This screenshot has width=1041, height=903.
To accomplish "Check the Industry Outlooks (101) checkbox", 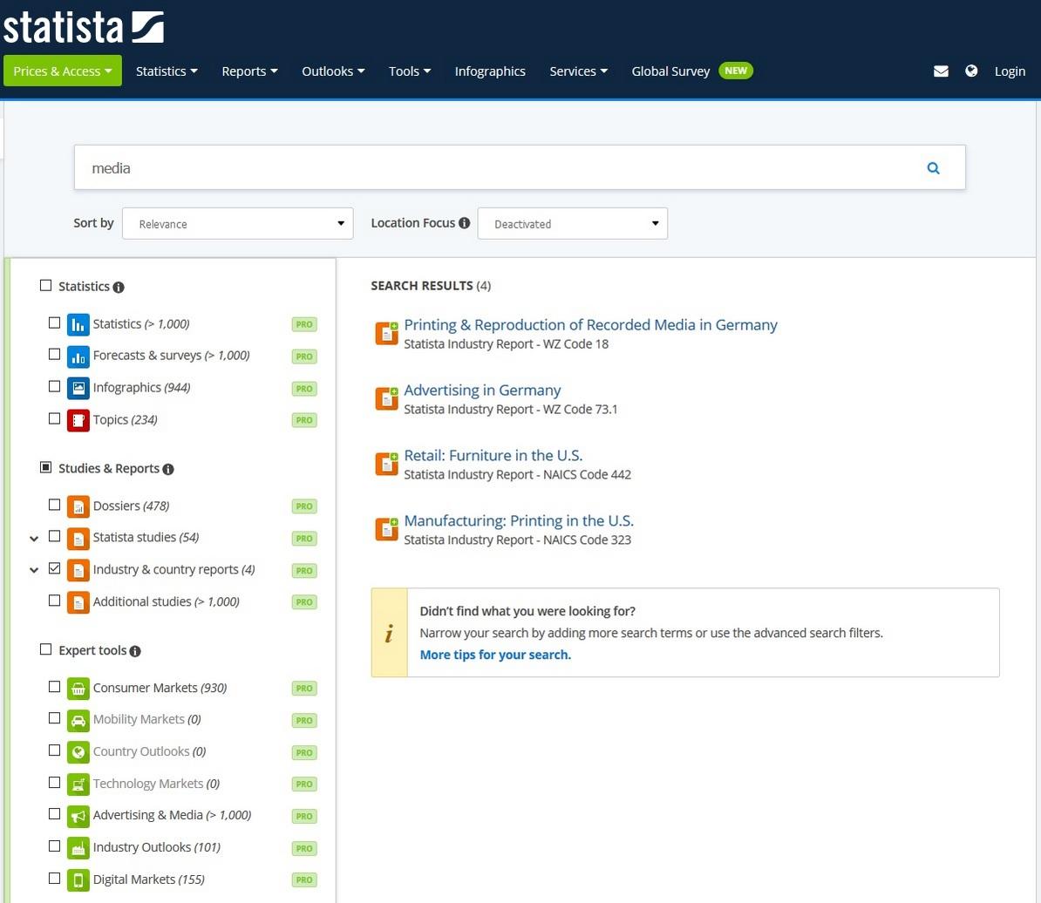I will coord(54,846).
